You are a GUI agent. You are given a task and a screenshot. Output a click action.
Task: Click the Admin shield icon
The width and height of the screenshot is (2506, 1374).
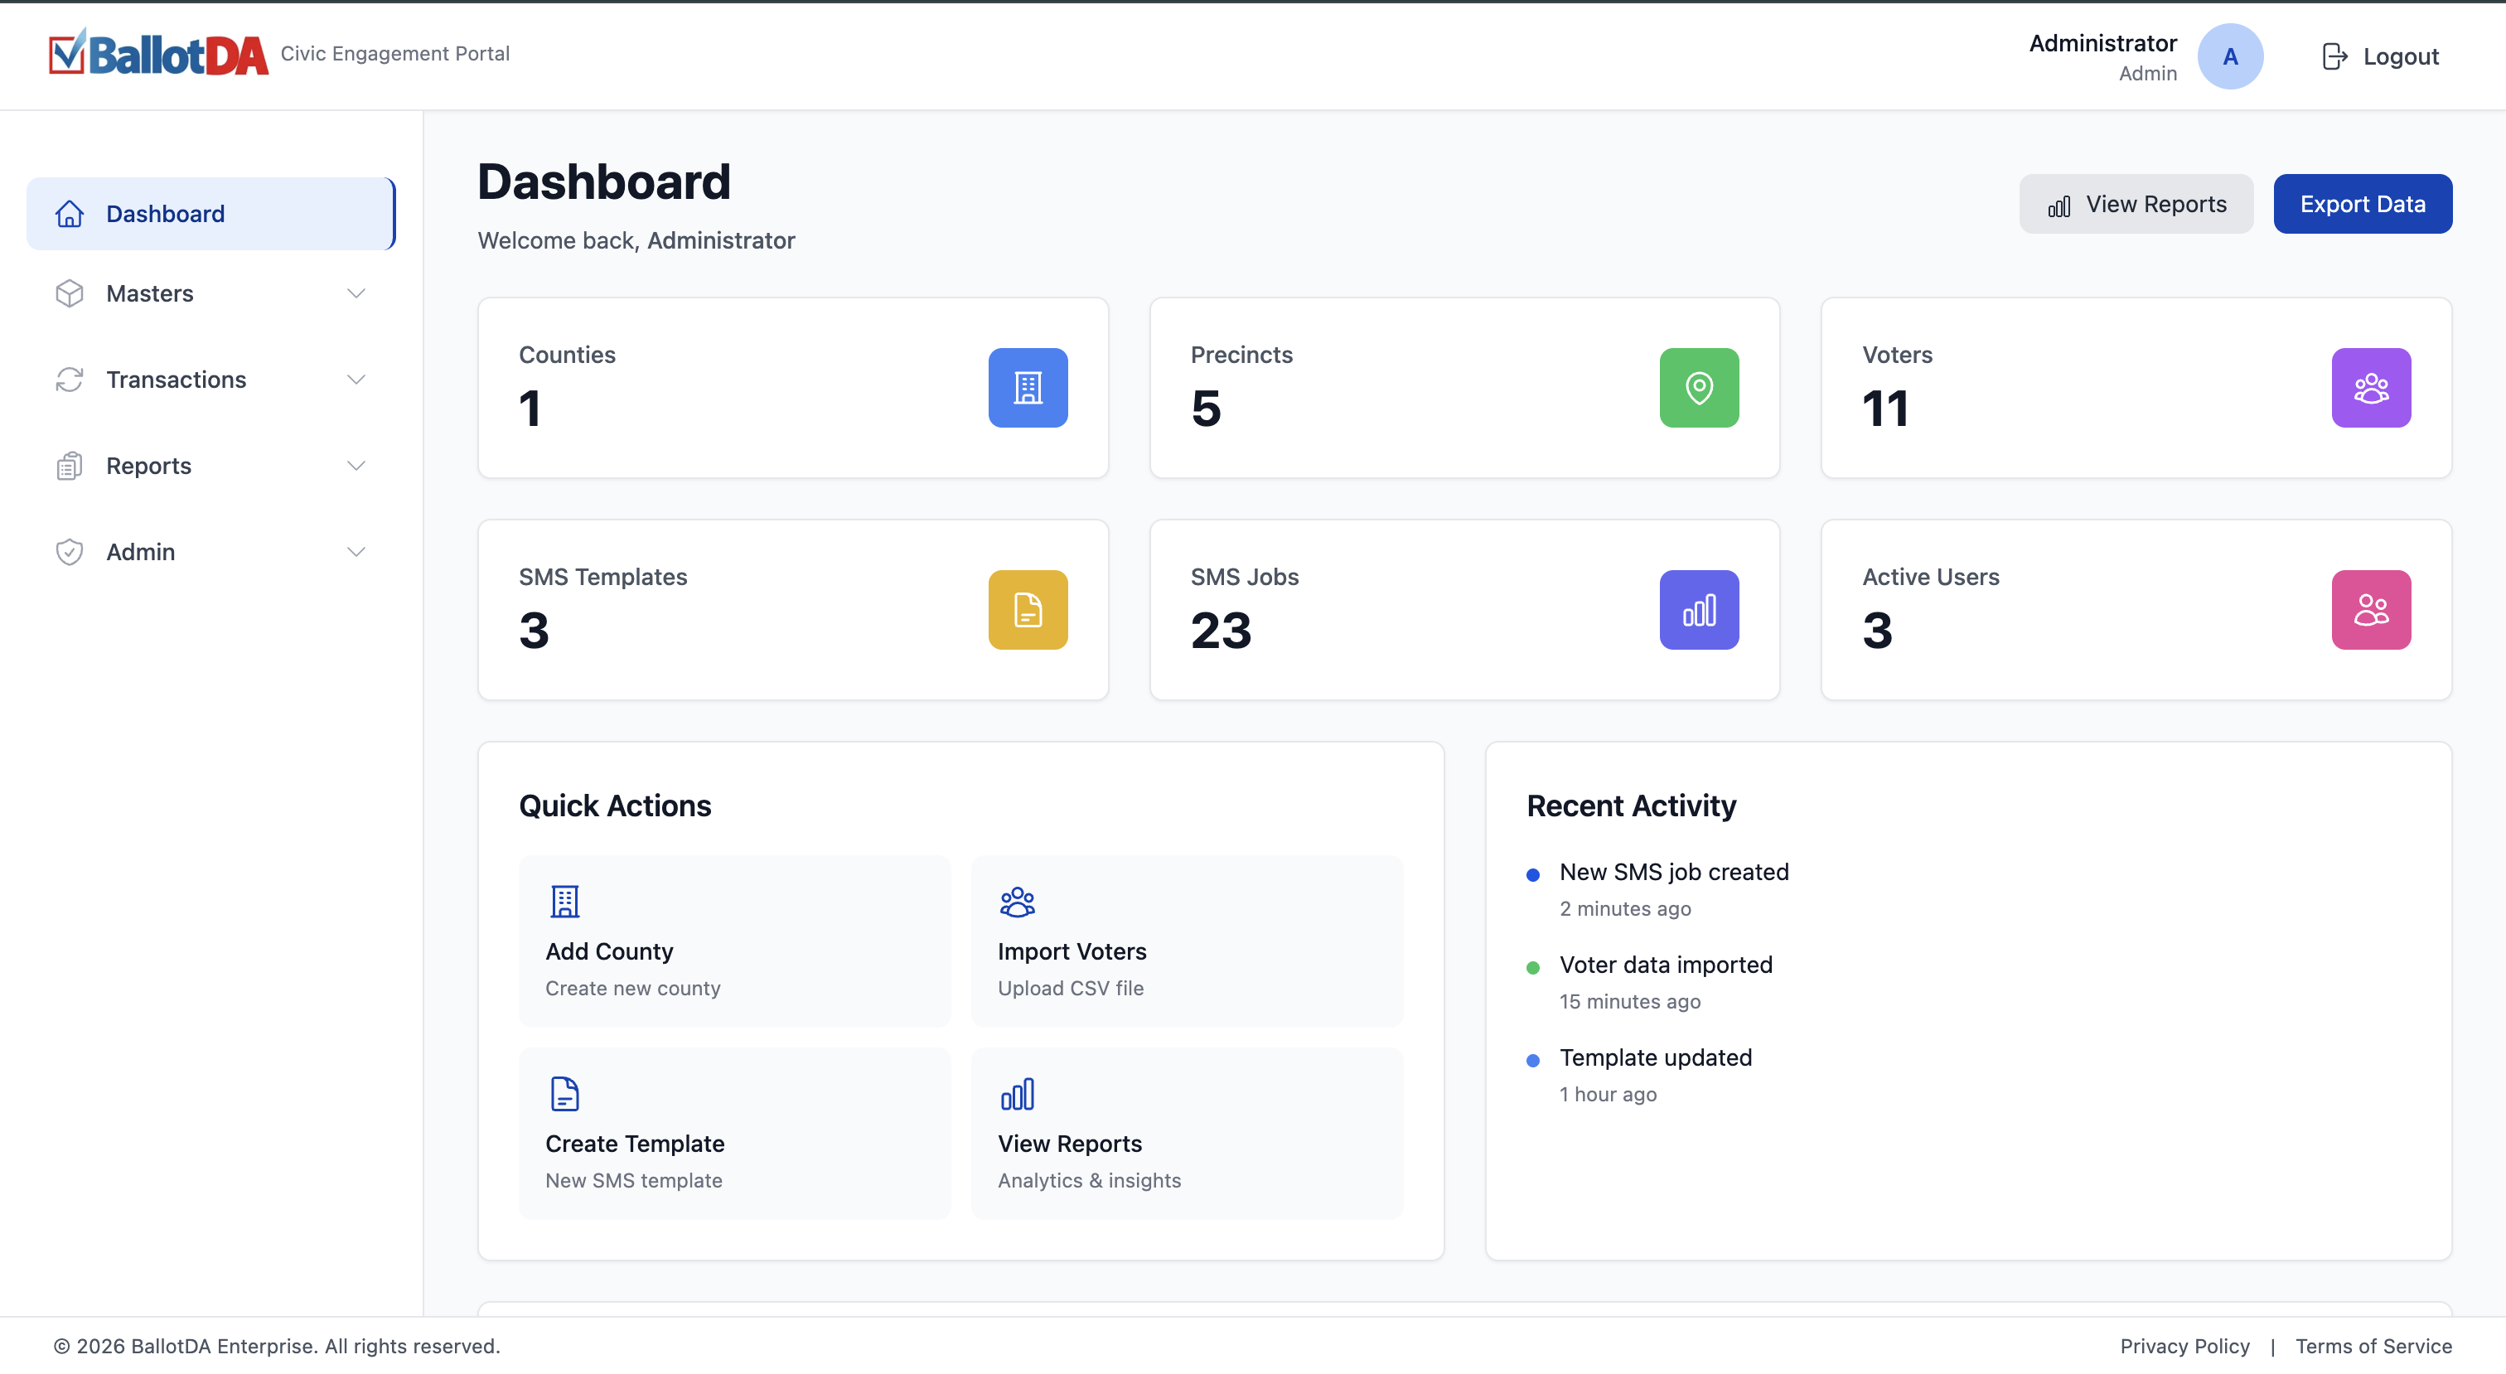point(69,552)
